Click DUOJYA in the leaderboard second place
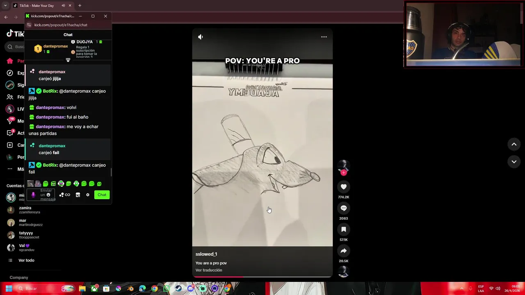Image resolution: width=525 pixels, height=295 pixels. point(84,42)
